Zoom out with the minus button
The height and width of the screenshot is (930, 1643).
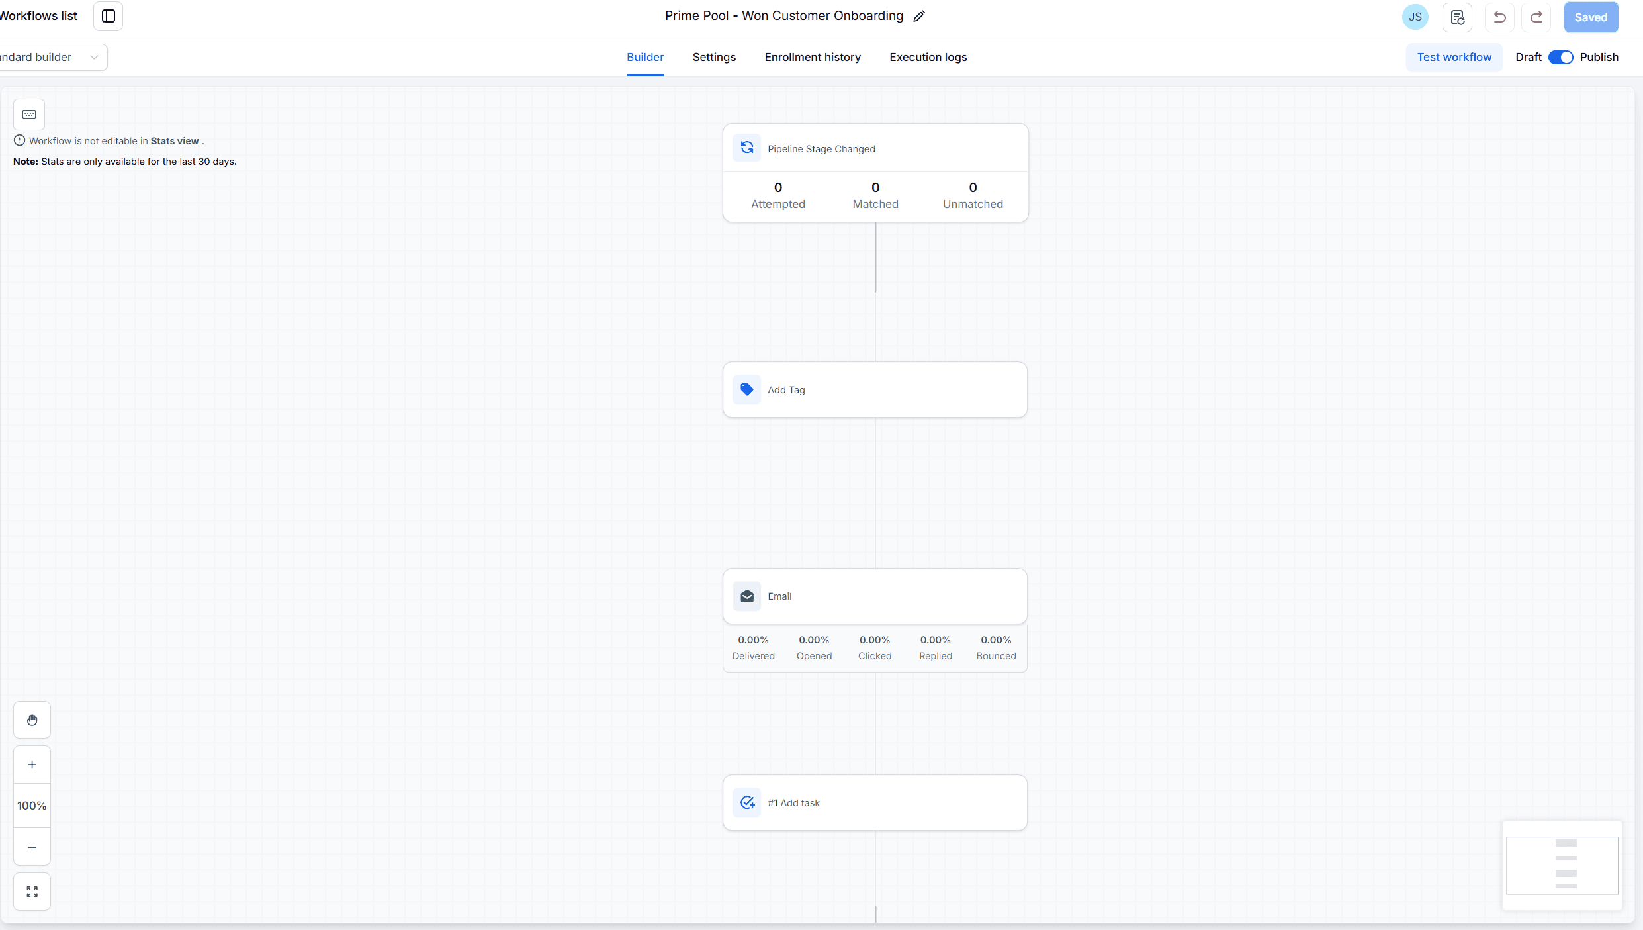(x=32, y=847)
